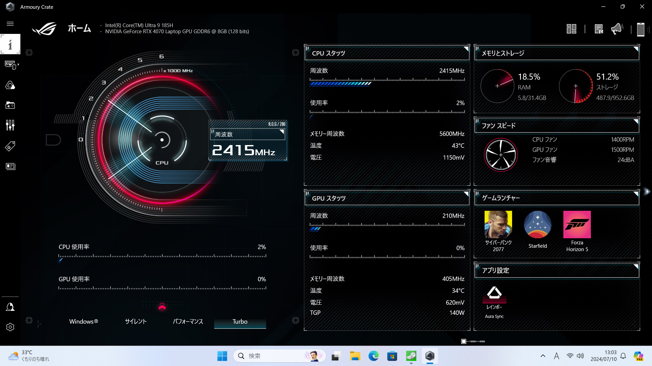Open the news sidebar icon
This screenshot has width=652, height=366.
[x=10, y=166]
